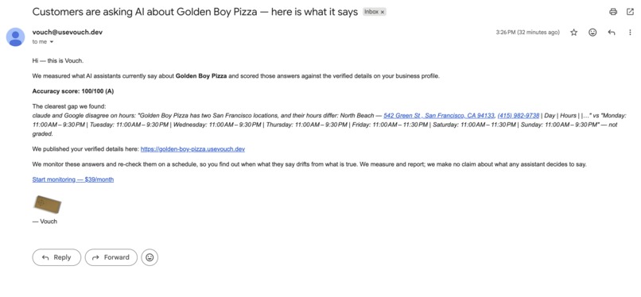Click the reply arrow icon in header
Screen dimensions: 641x297
612,33
